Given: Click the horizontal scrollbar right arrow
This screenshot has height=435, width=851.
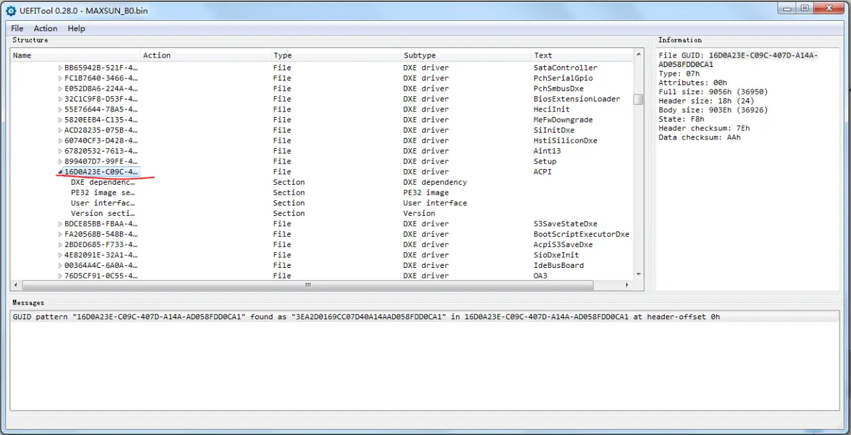Looking at the screenshot, I should pos(627,285).
